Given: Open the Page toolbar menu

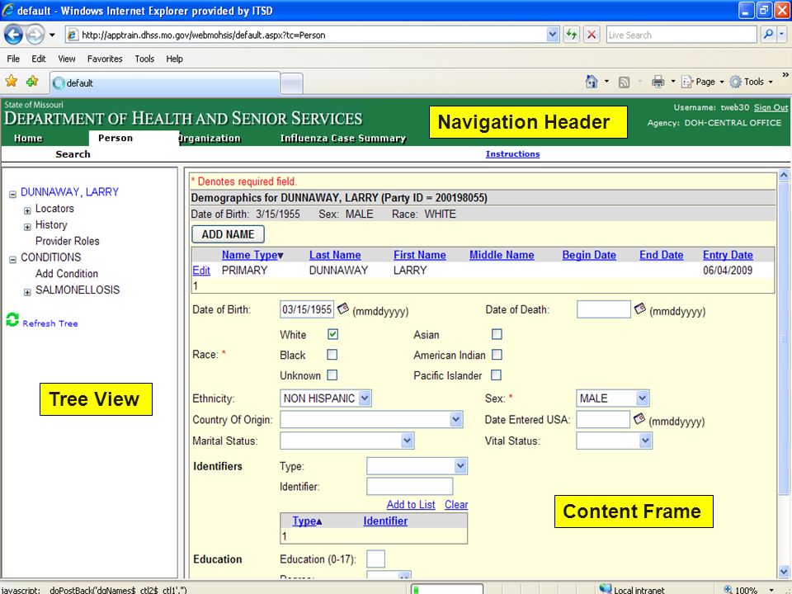Looking at the screenshot, I should tap(702, 82).
